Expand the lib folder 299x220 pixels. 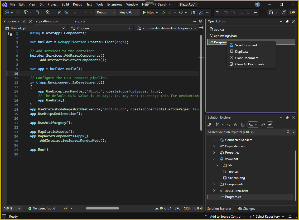[217, 165]
